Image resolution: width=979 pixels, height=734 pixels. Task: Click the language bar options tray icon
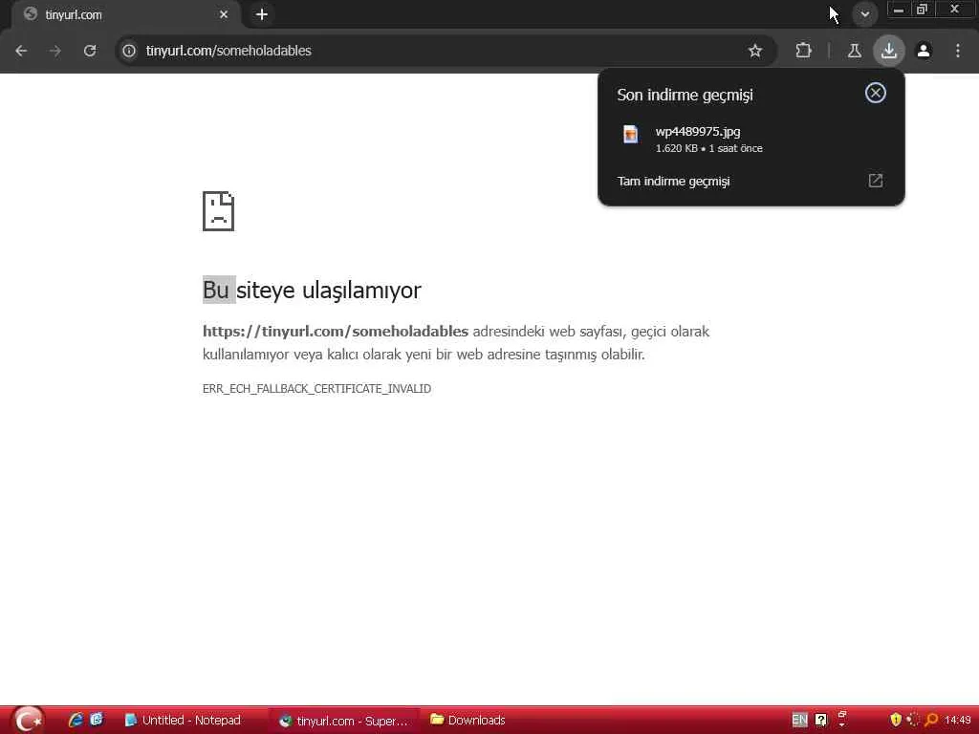pyautogui.click(x=841, y=719)
